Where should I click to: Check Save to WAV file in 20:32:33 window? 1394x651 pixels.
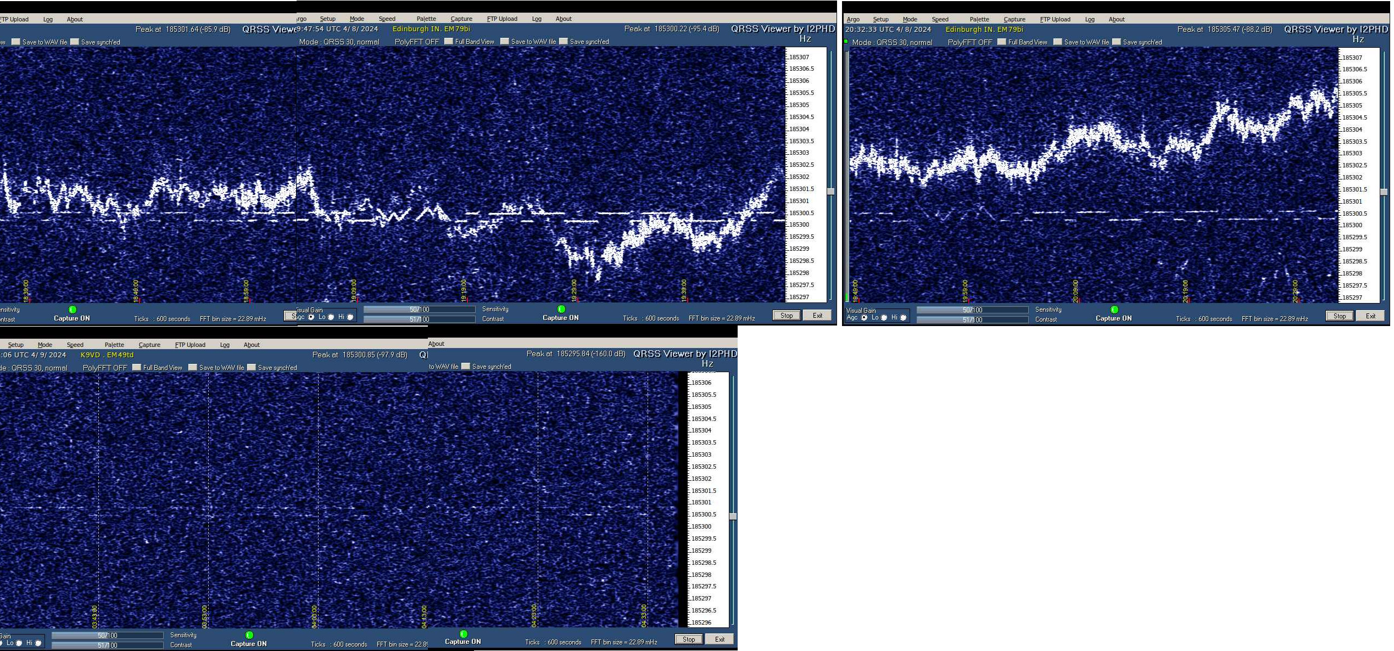tap(1057, 42)
